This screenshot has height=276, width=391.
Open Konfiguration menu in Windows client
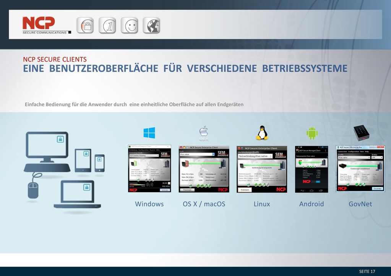(143, 150)
